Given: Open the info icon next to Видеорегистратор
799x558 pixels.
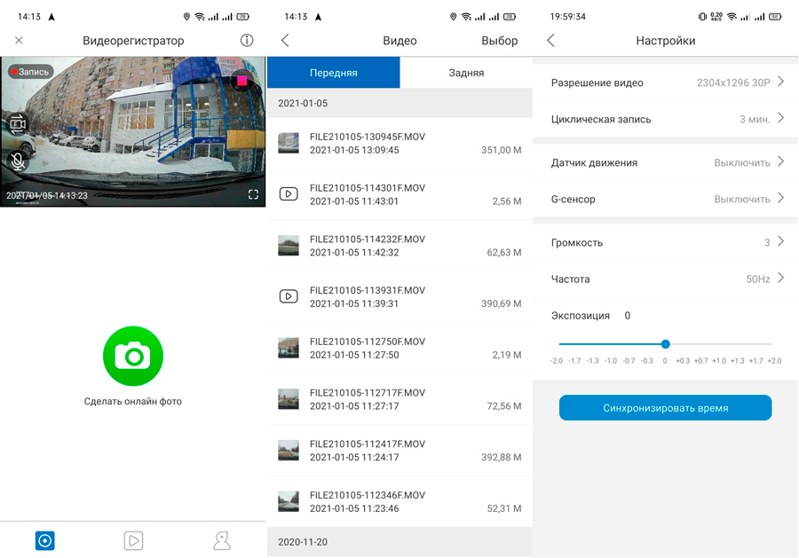Looking at the screenshot, I should [247, 41].
